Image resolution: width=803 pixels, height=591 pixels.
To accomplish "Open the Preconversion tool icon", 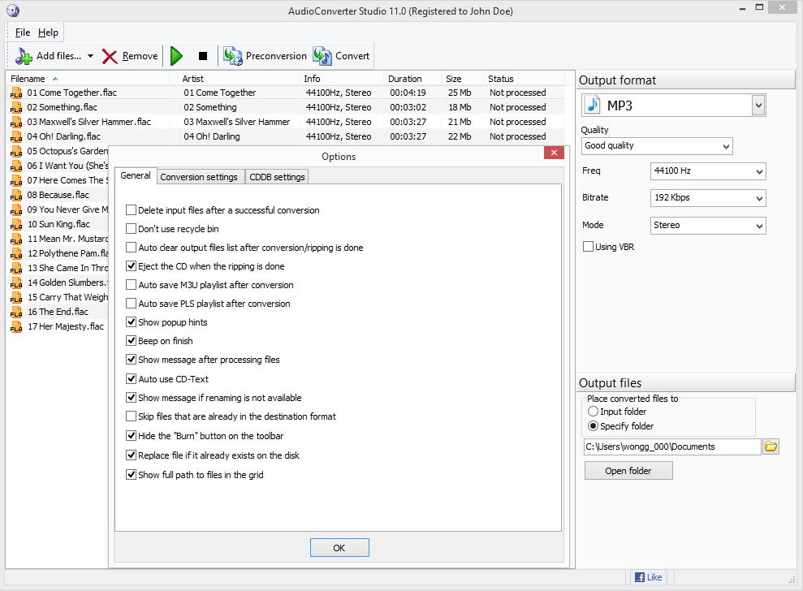I will [x=233, y=55].
